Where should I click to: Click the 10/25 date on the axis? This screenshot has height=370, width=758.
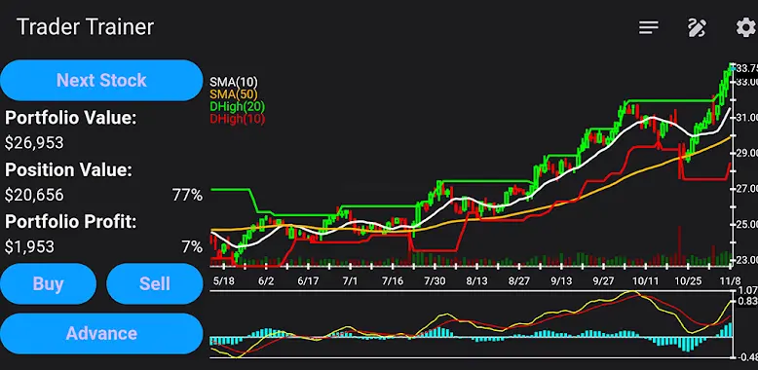(x=688, y=281)
